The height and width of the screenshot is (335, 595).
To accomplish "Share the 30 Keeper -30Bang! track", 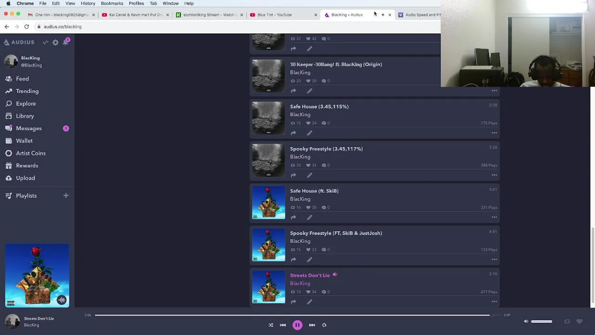I will click(x=293, y=91).
